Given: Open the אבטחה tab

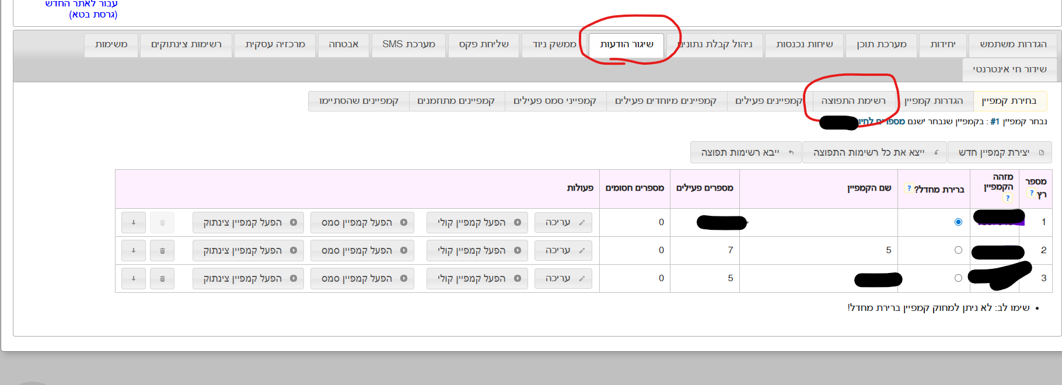Looking at the screenshot, I should click(x=343, y=44).
